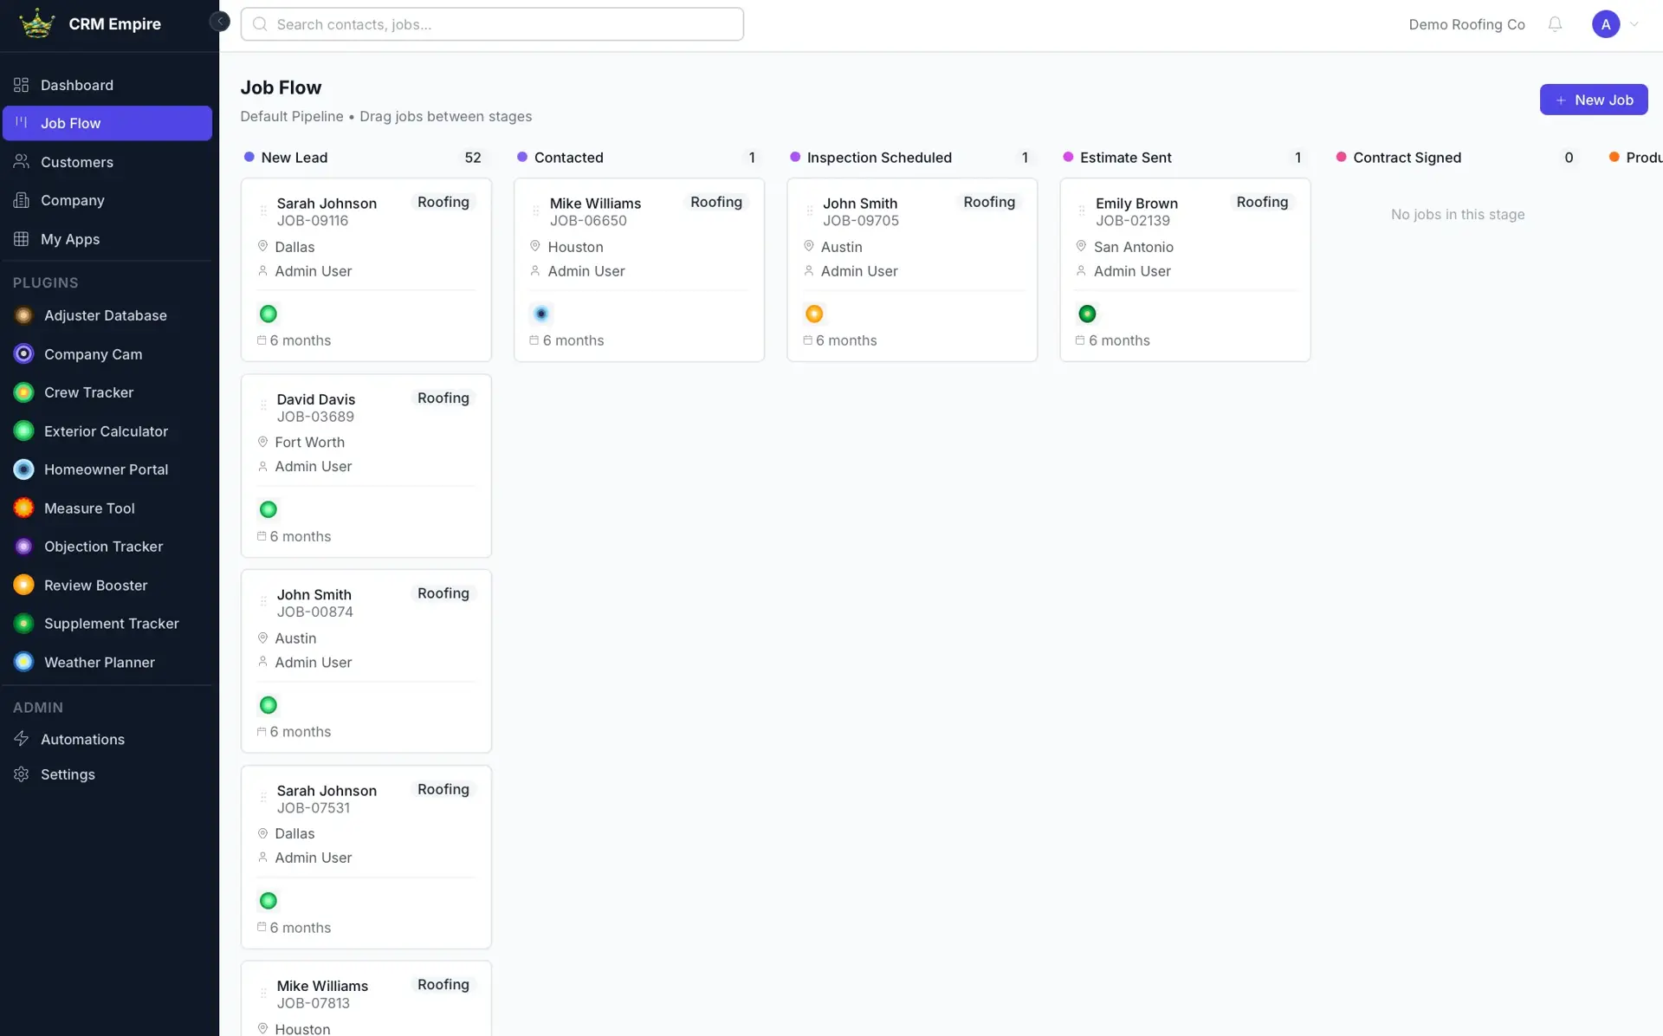The height and width of the screenshot is (1036, 1663).
Task: Open John Smith job JOB-00874
Action: 366,661
